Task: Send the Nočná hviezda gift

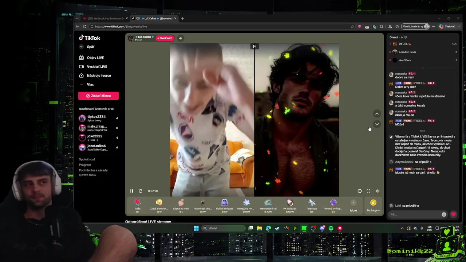Action: click(224, 206)
